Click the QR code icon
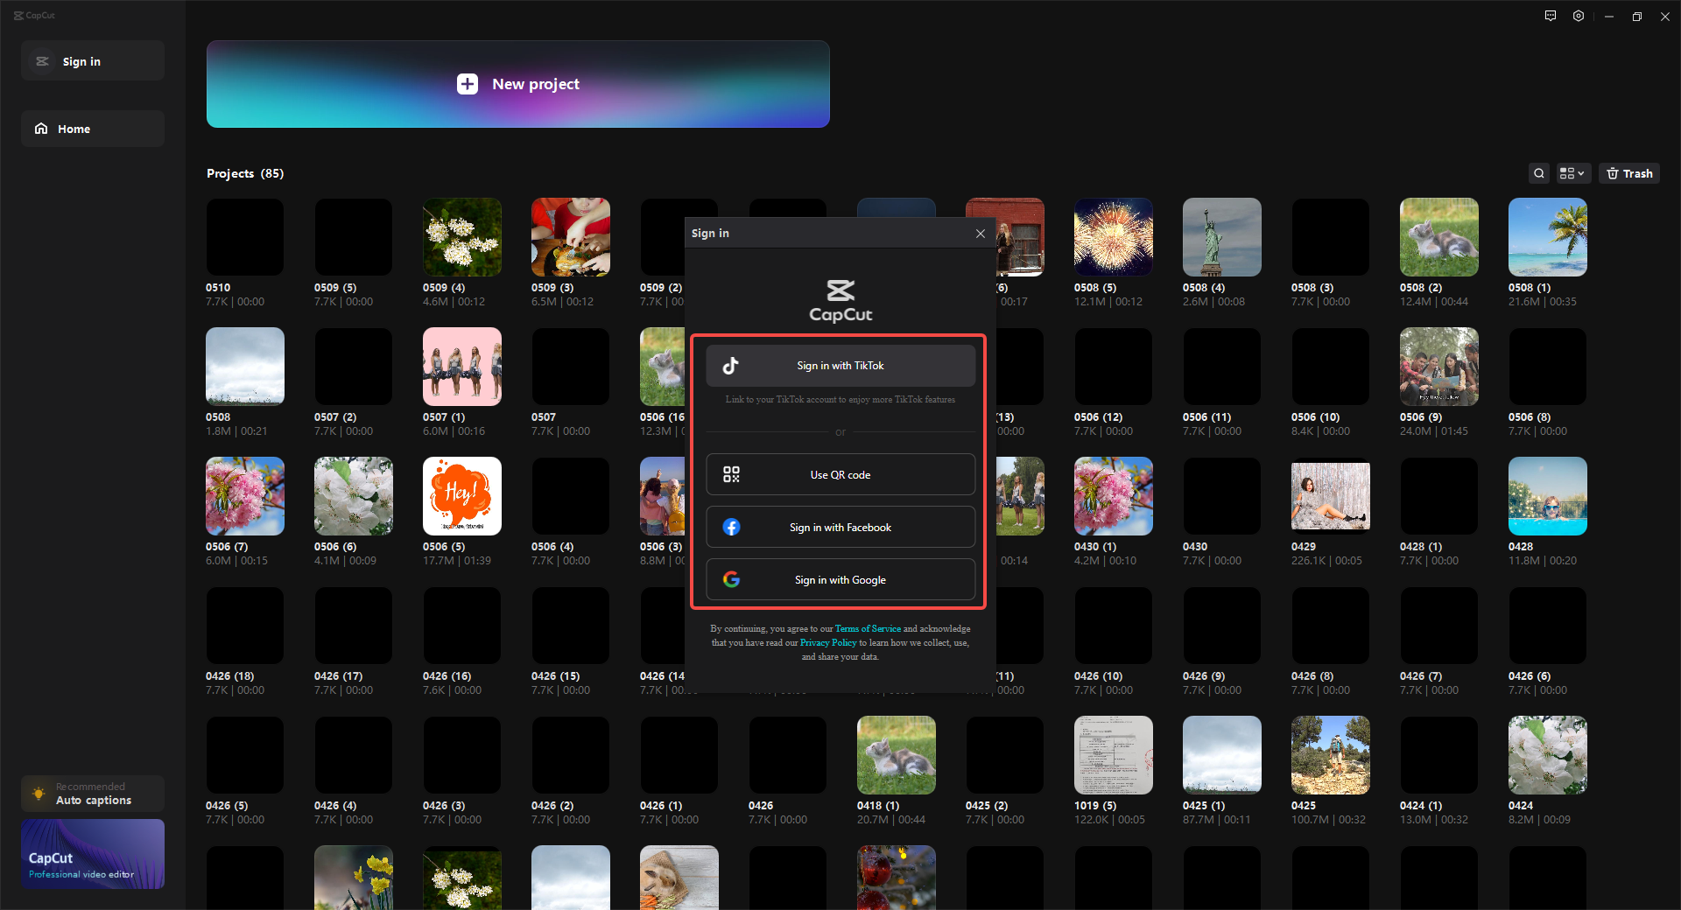The image size is (1681, 910). (x=731, y=474)
